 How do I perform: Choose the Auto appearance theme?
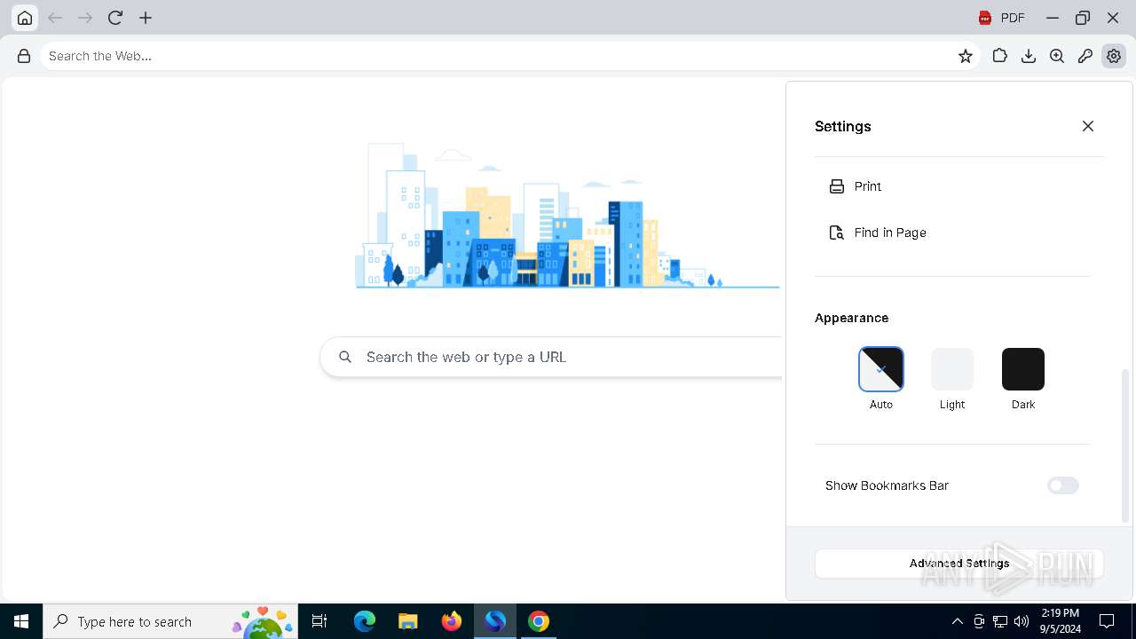click(x=881, y=369)
